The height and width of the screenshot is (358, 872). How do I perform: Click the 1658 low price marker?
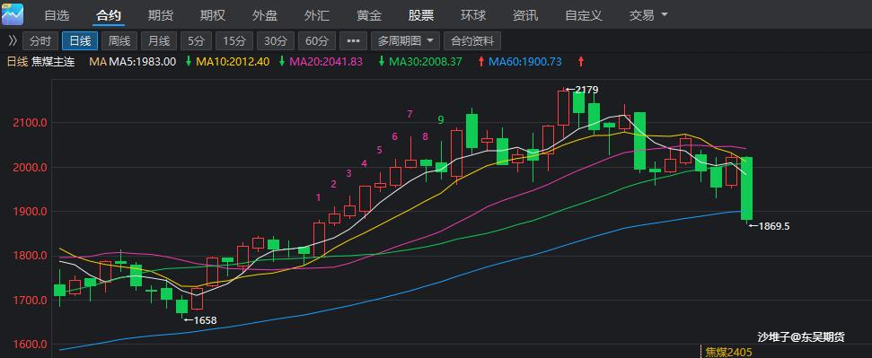pos(200,320)
